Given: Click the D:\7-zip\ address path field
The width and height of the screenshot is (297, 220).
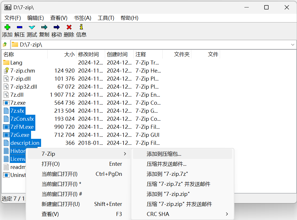Looking at the screenshot, I should [153, 45].
